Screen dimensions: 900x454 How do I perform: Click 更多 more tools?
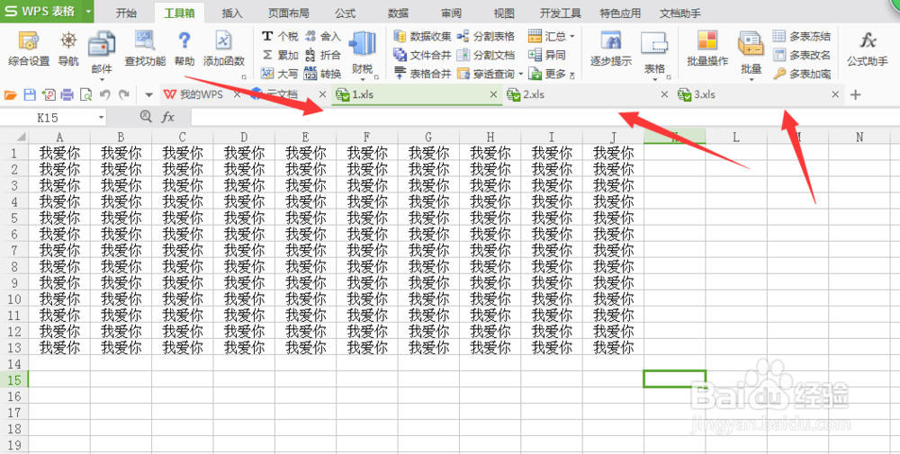[x=550, y=74]
